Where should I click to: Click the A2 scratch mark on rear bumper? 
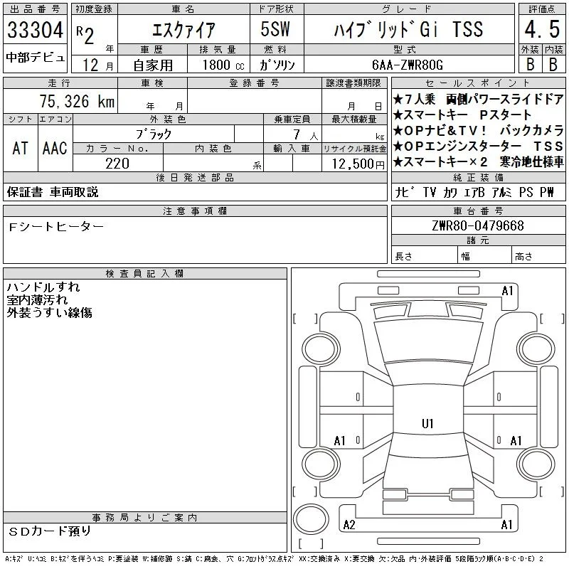click(x=349, y=525)
